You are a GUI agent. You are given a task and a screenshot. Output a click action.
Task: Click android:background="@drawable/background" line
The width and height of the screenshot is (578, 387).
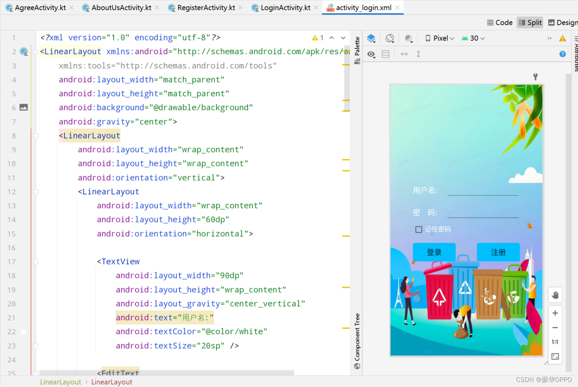click(x=156, y=108)
